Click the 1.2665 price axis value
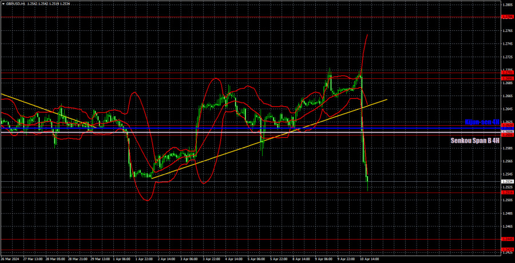This screenshot has height=263, width=515. coord(506,96)
